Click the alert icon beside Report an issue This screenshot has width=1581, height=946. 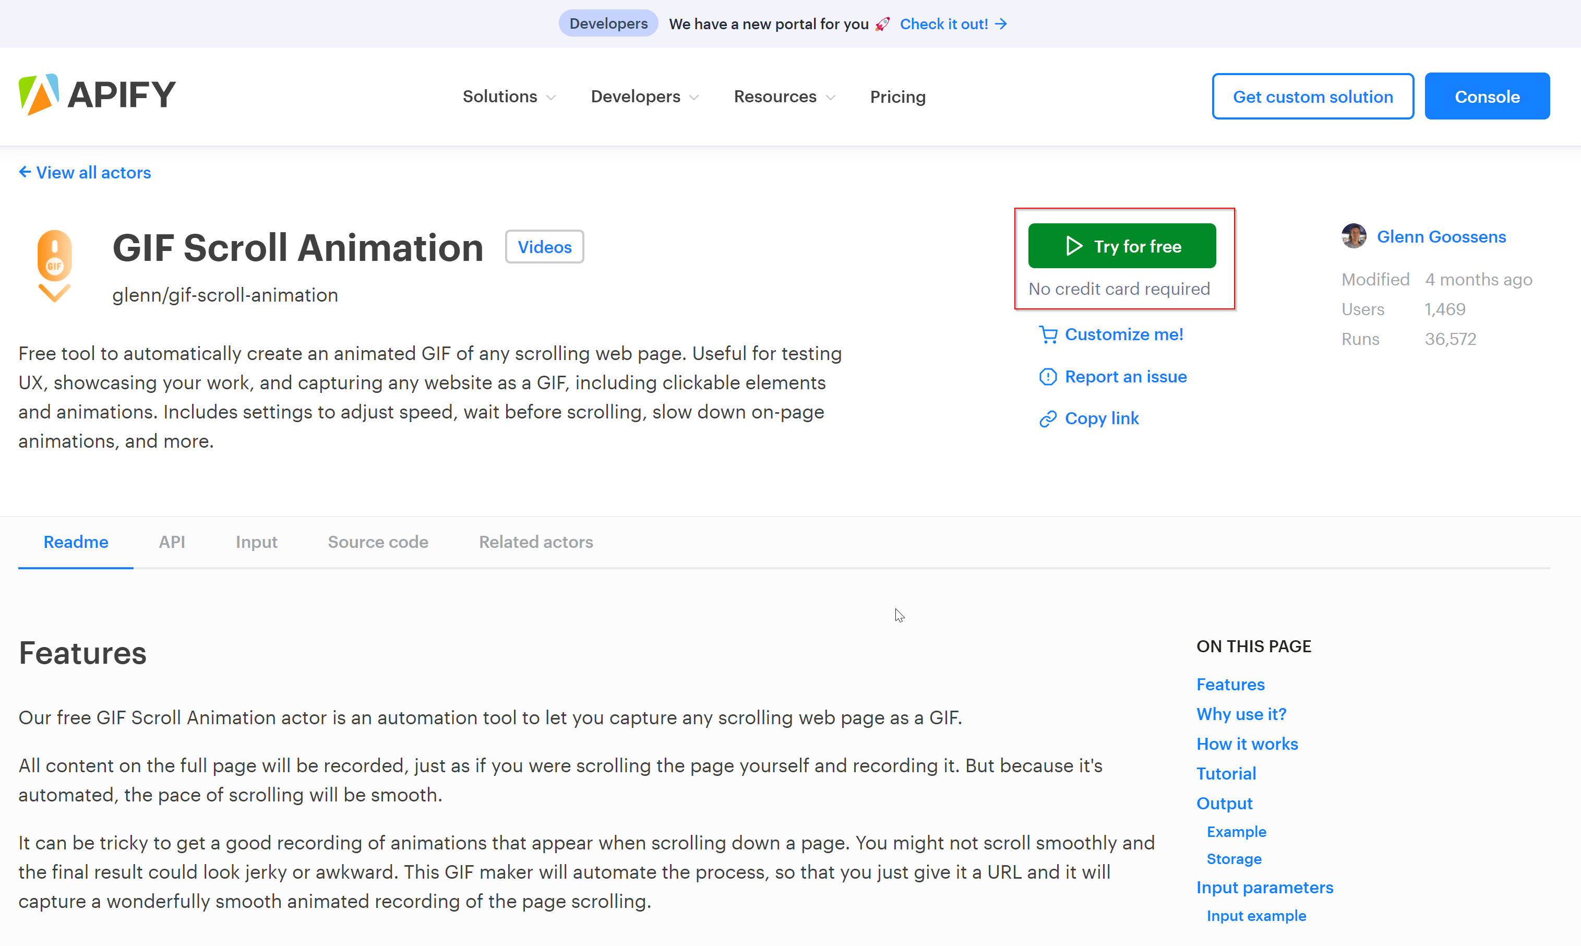1048,377
